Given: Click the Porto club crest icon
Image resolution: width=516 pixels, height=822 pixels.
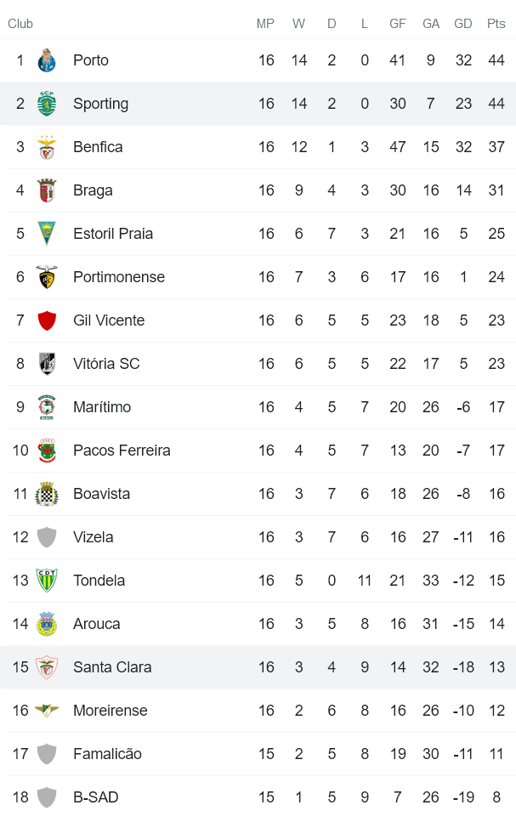Looking at the screenshot, I should (47, 60).
